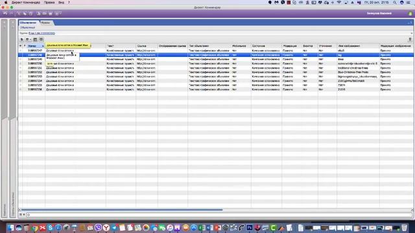Click the title edit box in the selected row
The height and width of the screenshot is (233, 415).
pos(62,56)
